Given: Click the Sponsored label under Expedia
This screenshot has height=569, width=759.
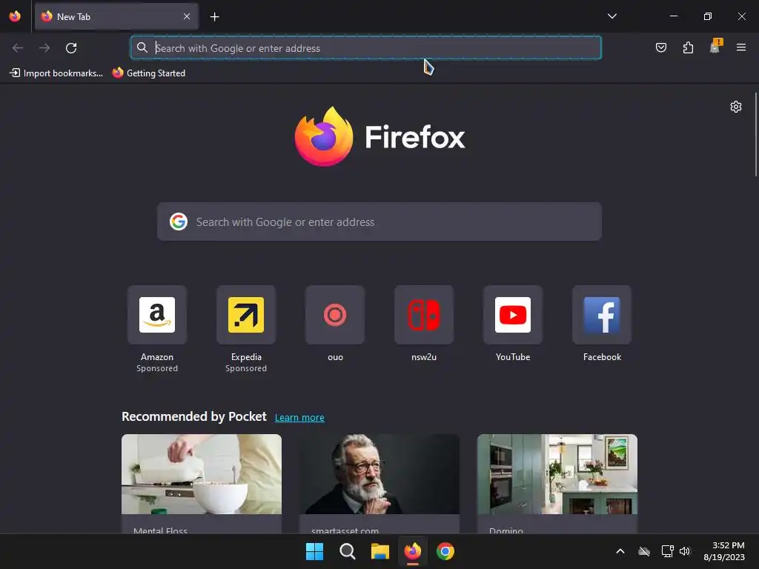Looking at the screenshot, I should [x=246, y=369].
